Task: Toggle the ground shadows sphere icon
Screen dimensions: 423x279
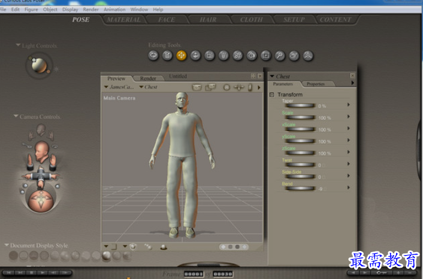Action: click(x=164, y=247)
